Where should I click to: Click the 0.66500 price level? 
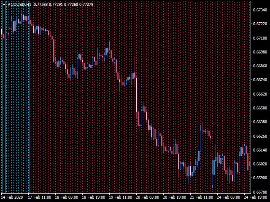point(260,108)
